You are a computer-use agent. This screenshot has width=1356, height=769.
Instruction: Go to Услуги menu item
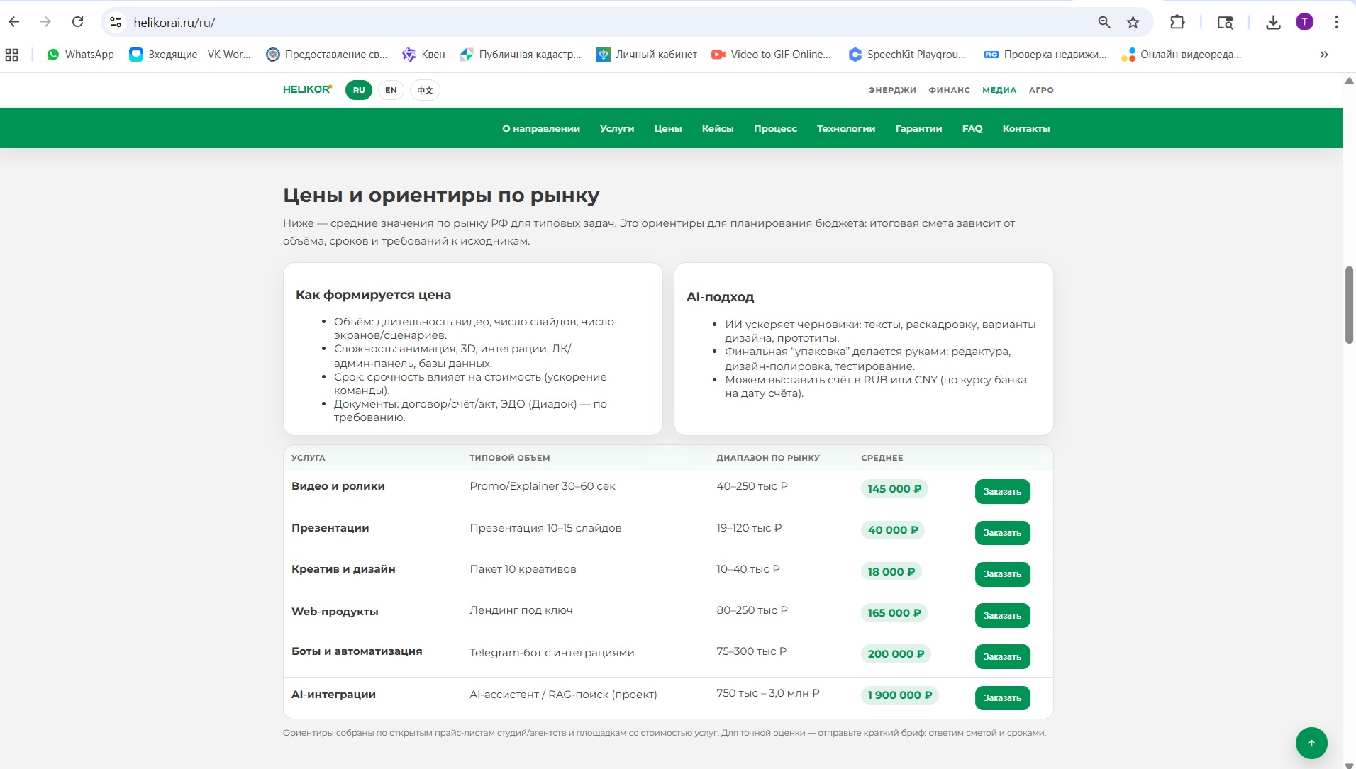coord(617,128)
